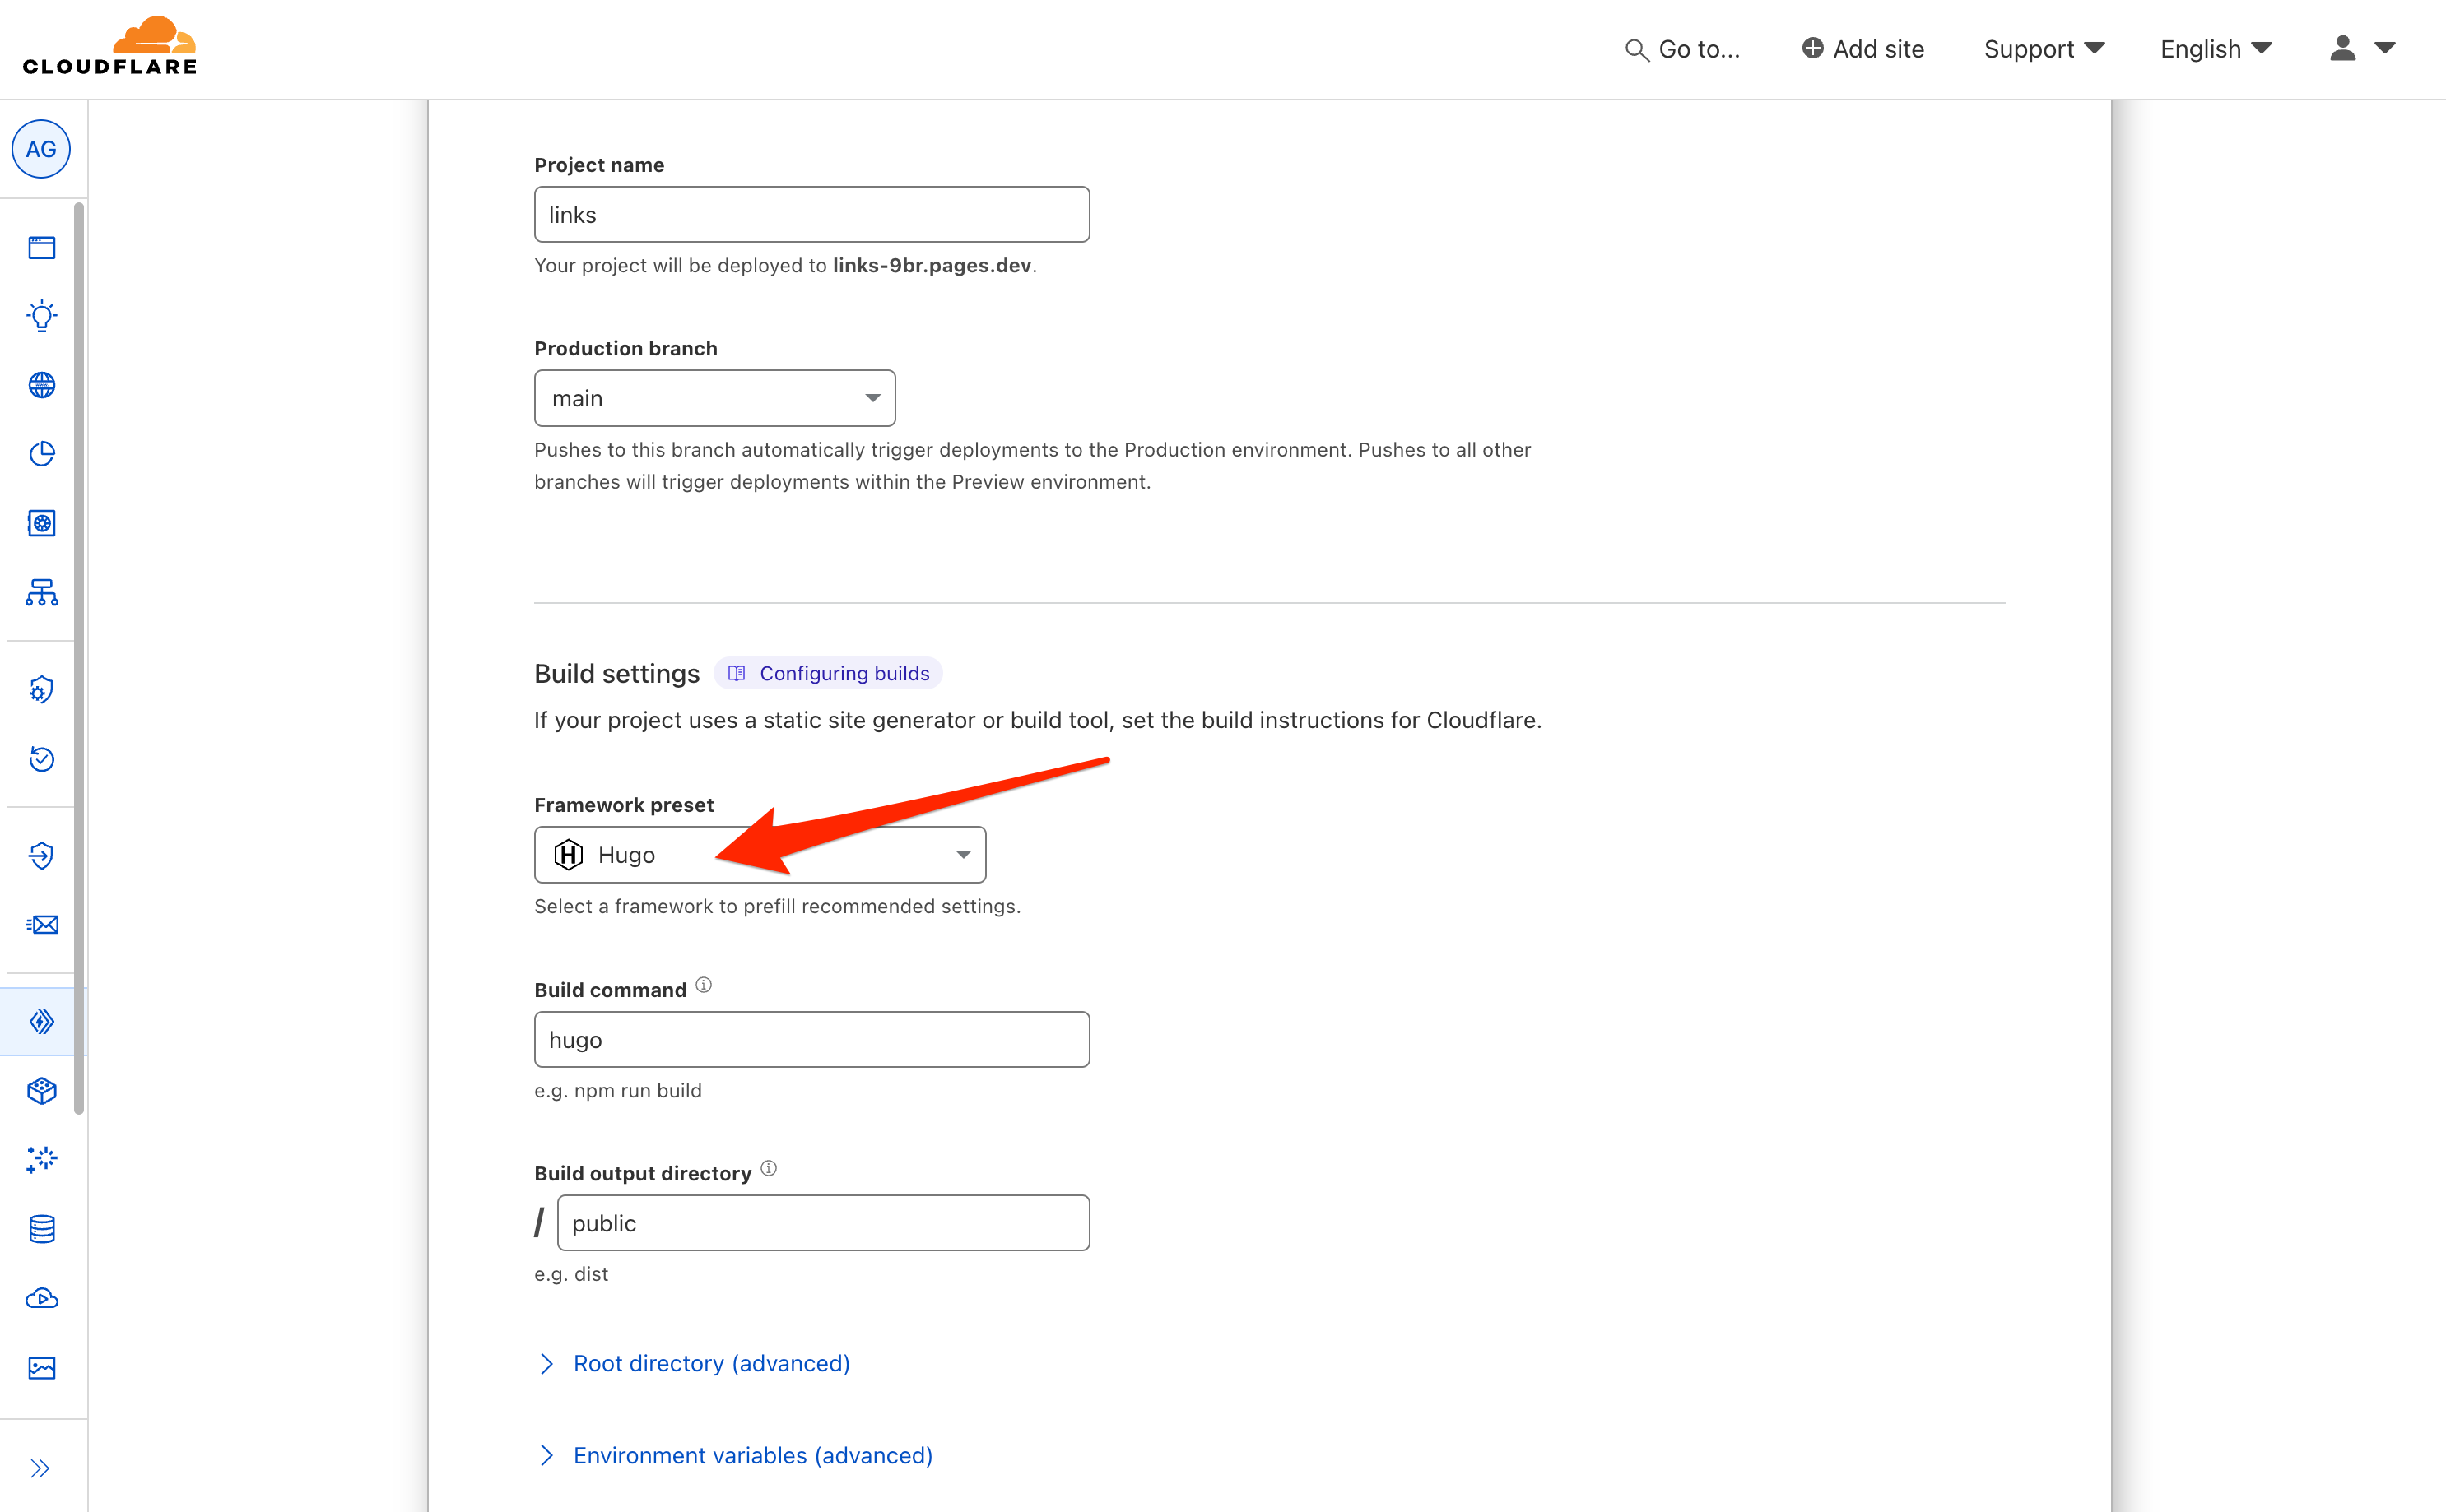Screen dimensions: 2446x1512
Task: Open the AG account avatar
Action: 41,149
